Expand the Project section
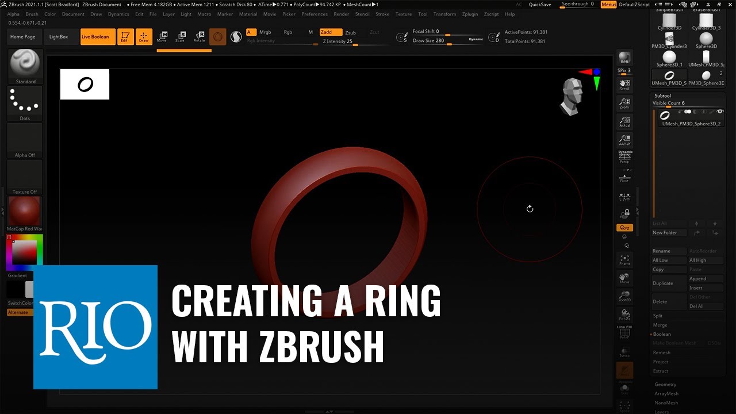 coord(661,361)
